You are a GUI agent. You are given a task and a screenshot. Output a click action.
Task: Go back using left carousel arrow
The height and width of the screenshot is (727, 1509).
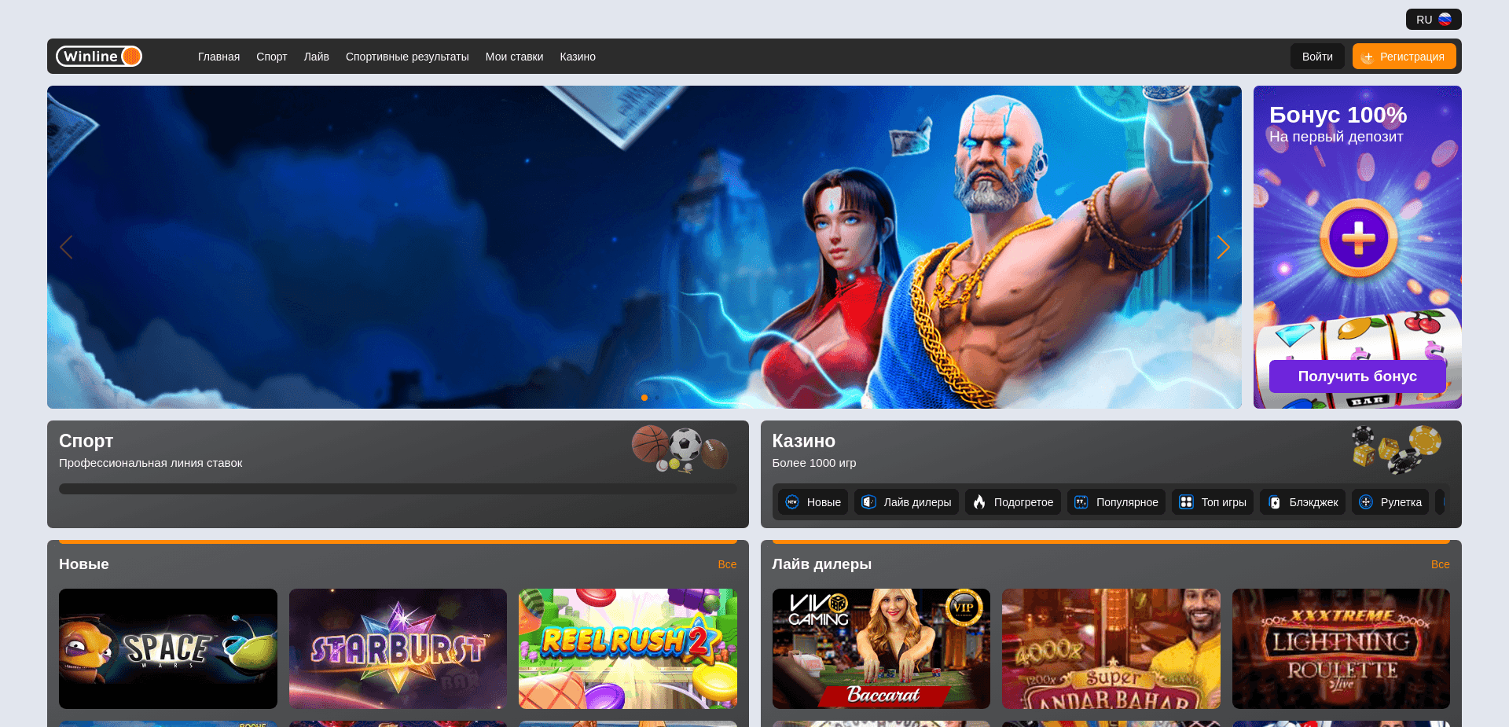66,247
